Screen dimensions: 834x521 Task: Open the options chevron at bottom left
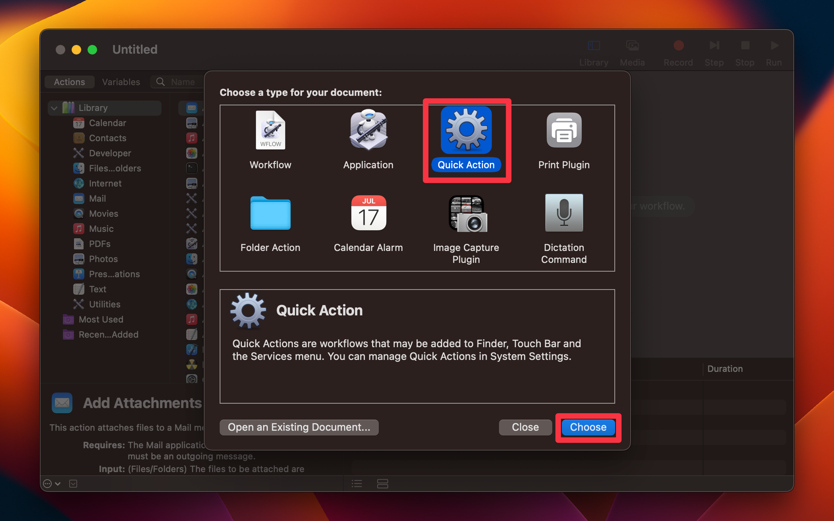(x=52, y=483)
